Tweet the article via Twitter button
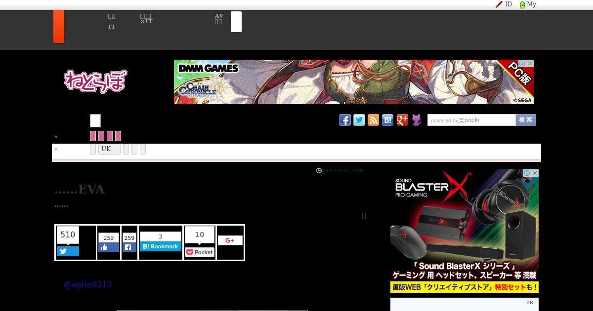 (x=68, y=251)
